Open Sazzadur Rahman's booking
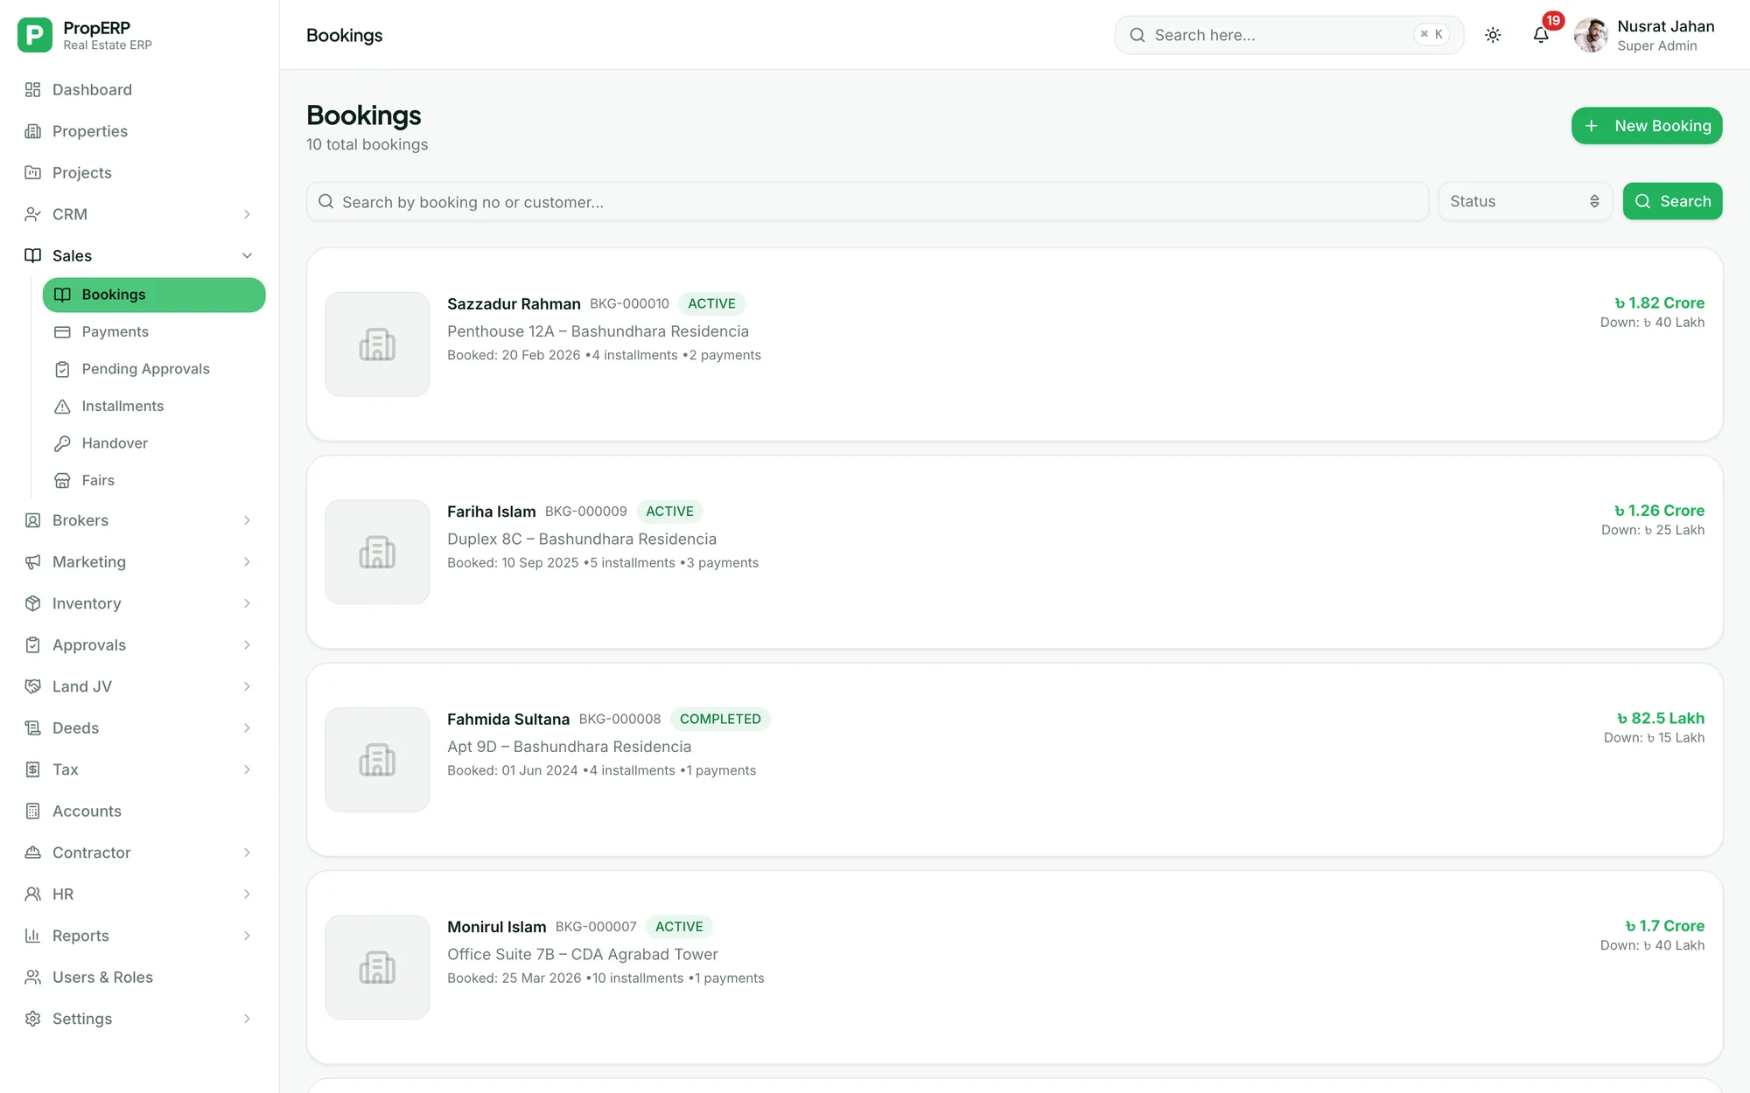The width and height of the screenshot is (1750, 1093). pyautogui.click(x=1015, y=345)
